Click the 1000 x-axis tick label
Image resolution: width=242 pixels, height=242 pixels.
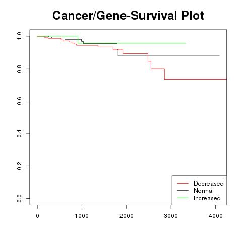click(x=82, y=216)
